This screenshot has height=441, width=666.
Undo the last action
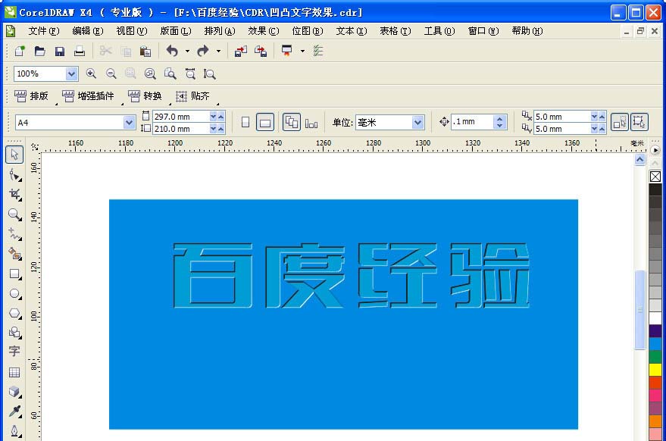click(172, 51)
